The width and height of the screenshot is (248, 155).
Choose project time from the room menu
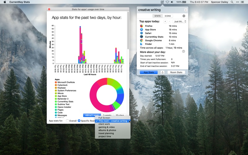[x=113, y=136]
